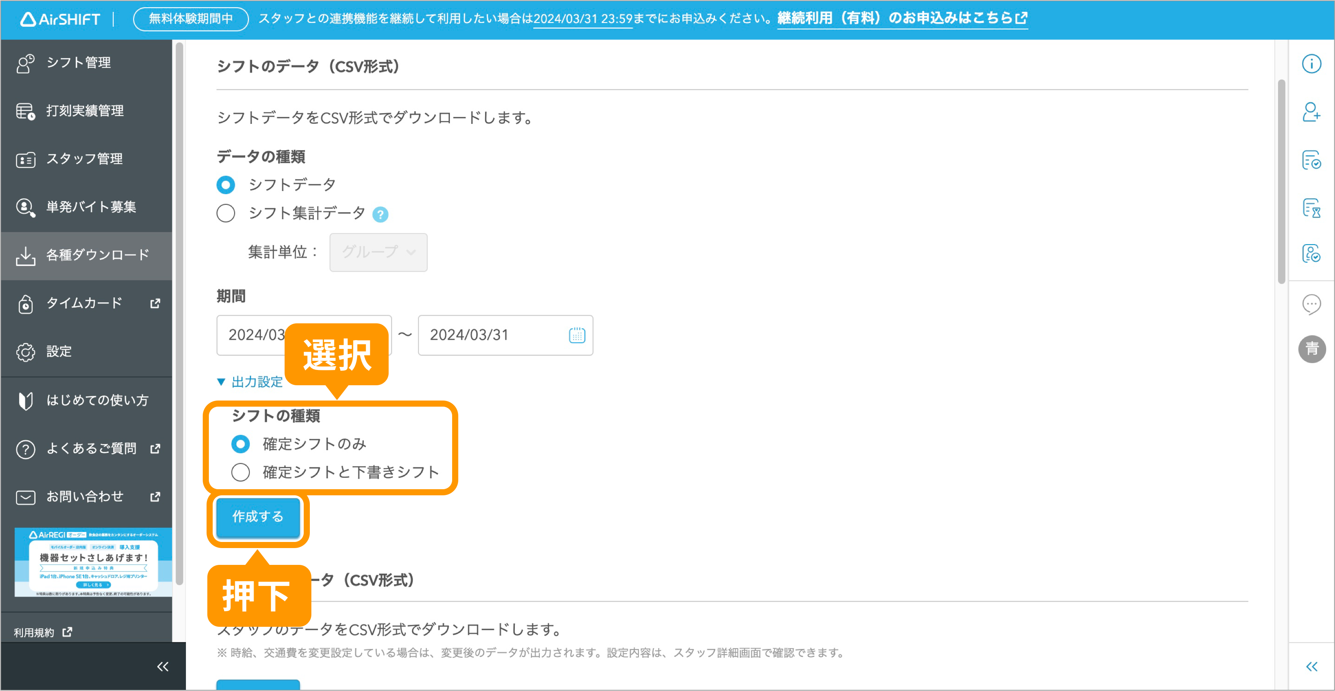Click the タイムカード icon
Viewport: 1335px width, 691px height.
coord(25,304)
